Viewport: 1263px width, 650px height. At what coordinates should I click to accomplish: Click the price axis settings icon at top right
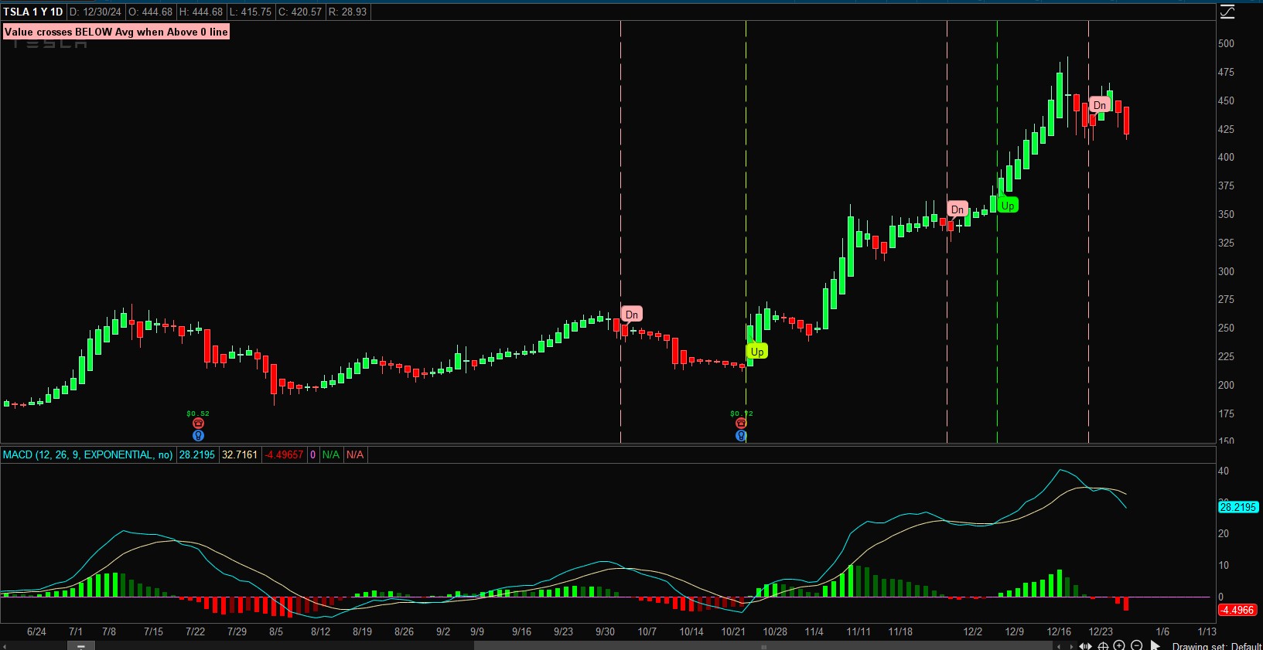pyautogui.click(x=1227, y=12)
